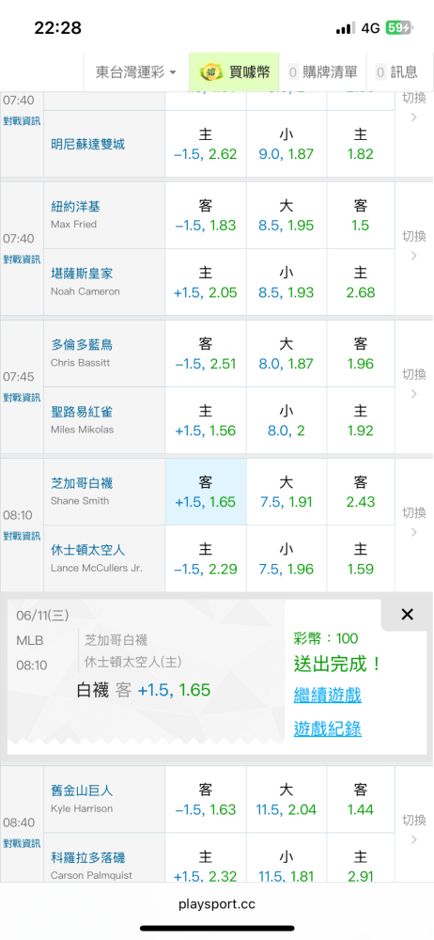Screen dimensions: 434x940
Task: Select Astros 主 -1.5 spread at 2.29
Action: pyautogui.click(x=206, y=558)
